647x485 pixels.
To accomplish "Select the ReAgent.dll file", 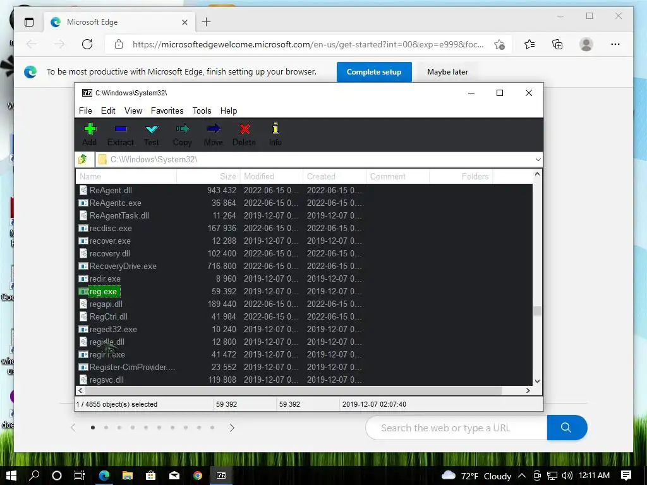I will (111, 191).
